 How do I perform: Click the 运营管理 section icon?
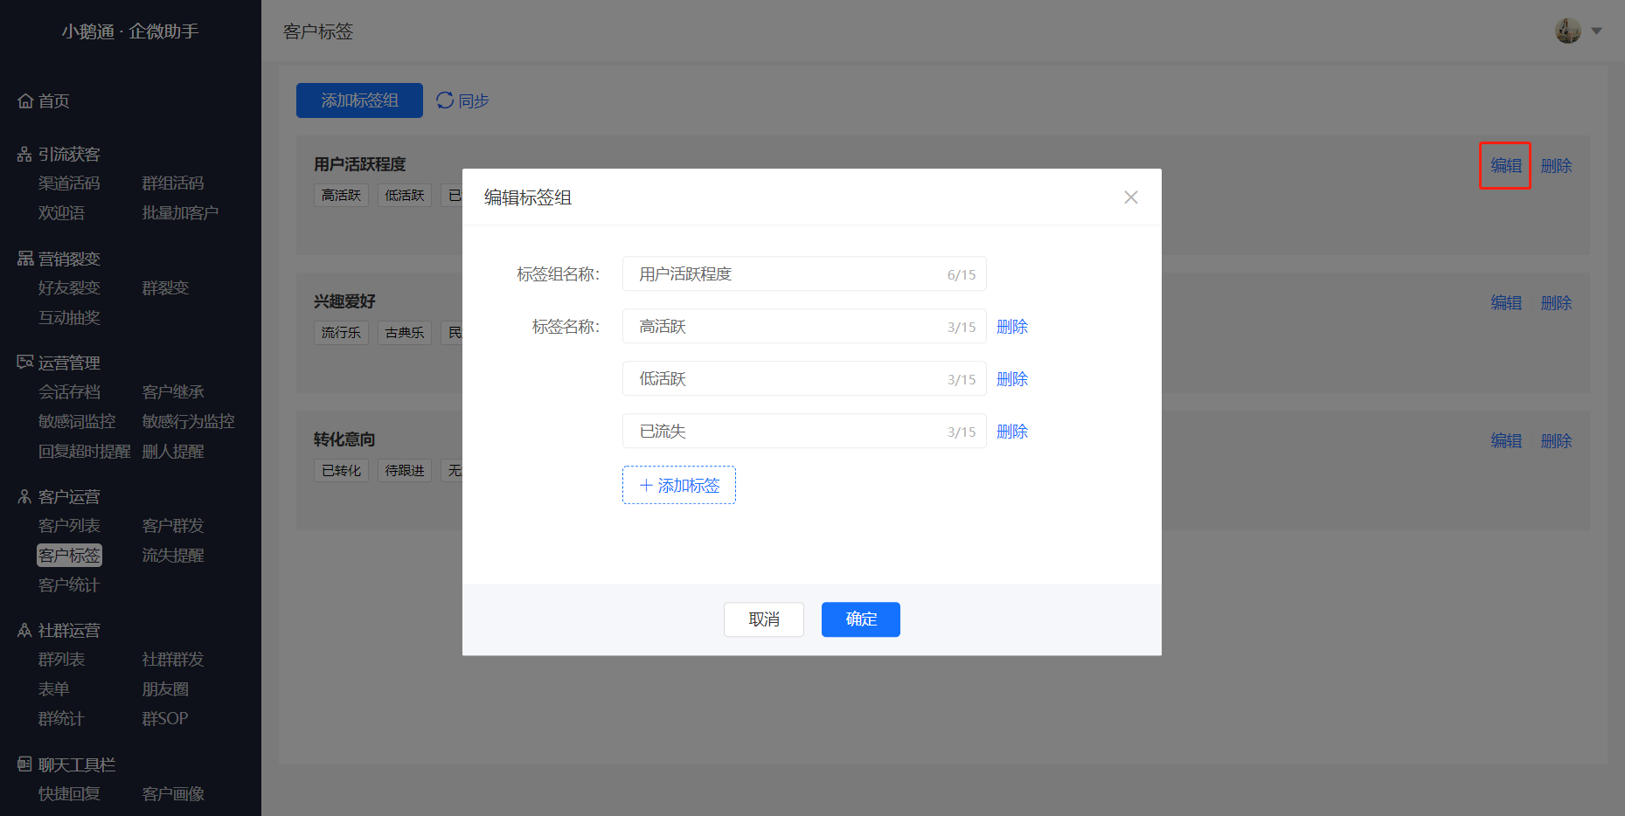coord(25,362)
